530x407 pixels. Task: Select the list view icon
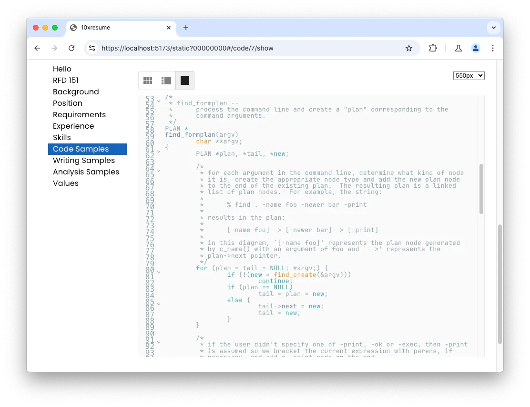tap(166, 80)
